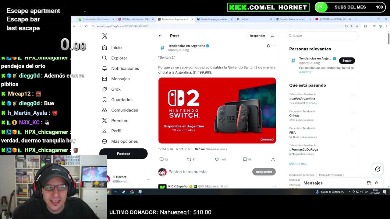The height and width of the screenshot is (219, 390).
Task: Open the Chivas trend
Action: (x=294, y=116)
